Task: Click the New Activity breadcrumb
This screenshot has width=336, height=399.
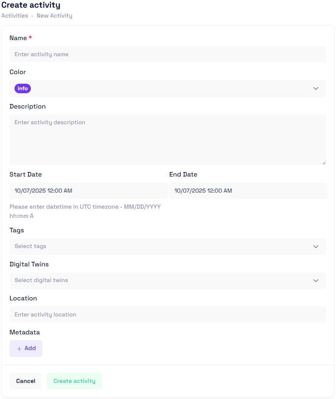Action: tap(54, 16)
